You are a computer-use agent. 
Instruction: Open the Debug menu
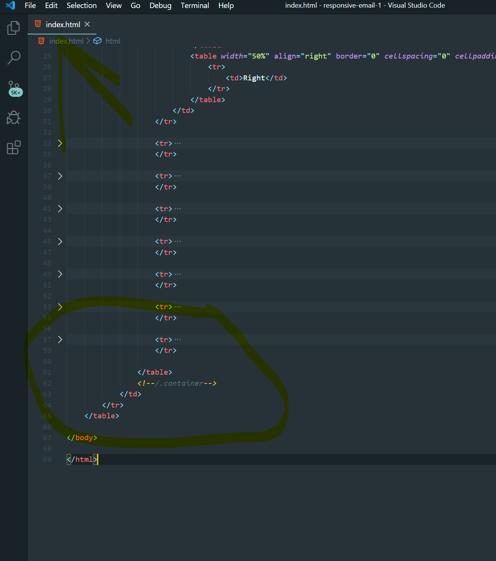click(160, 5)
